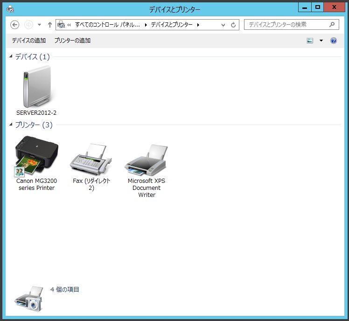Minimize the デバイスとプリンター window
This screenshot has width=349, height=321.
tap(305, 7)
